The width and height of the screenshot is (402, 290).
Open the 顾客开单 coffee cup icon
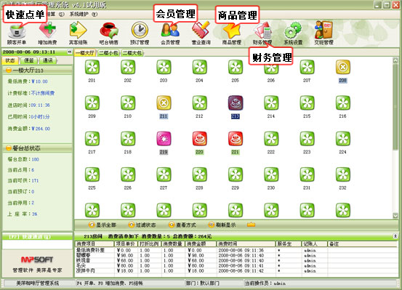(x=17, y=33)
